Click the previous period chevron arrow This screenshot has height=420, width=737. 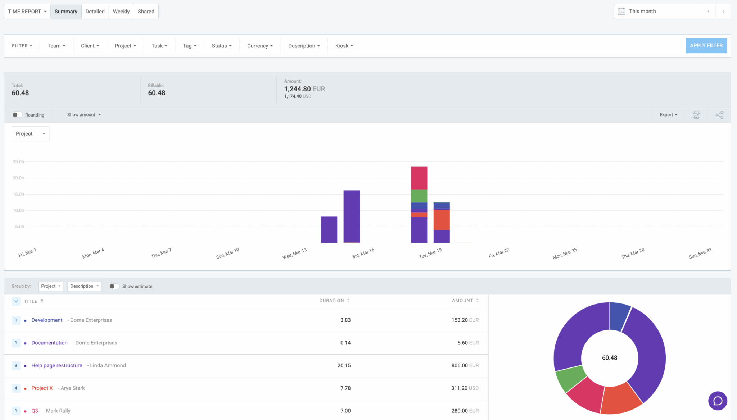pos(708,11)
